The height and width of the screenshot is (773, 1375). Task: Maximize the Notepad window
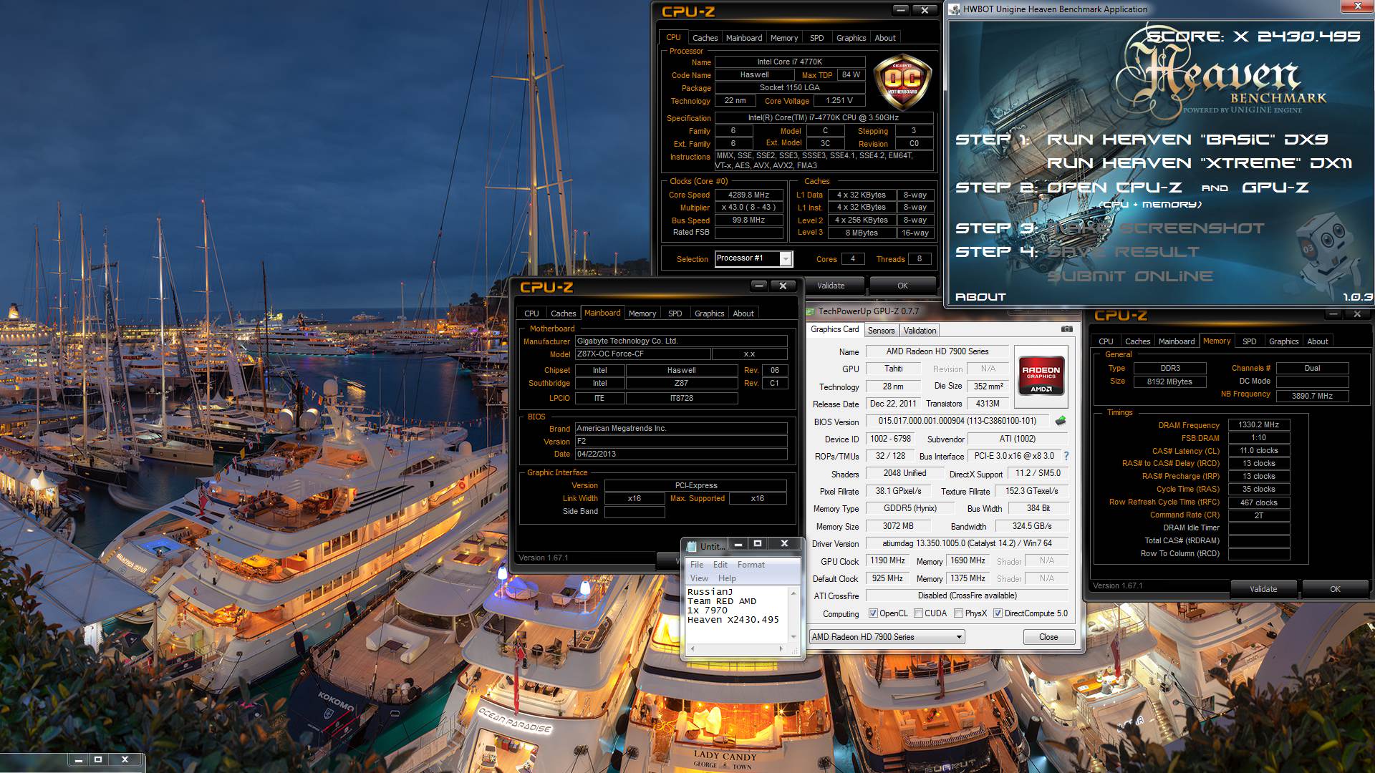(758, 545)
